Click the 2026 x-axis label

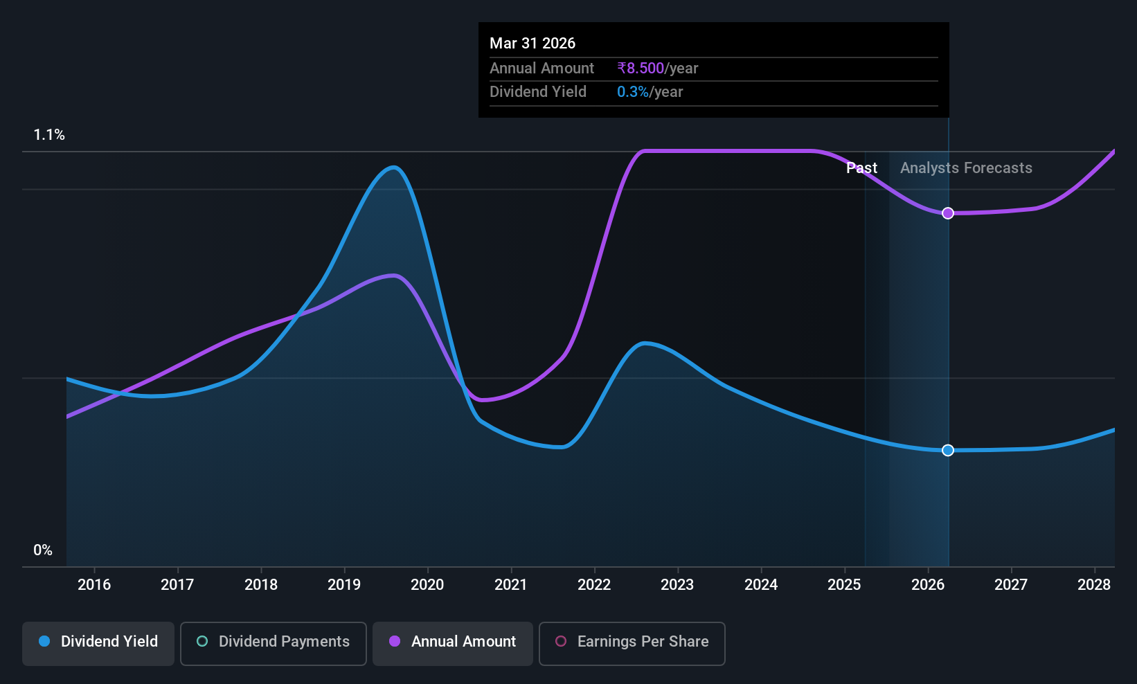coord(928,585)
